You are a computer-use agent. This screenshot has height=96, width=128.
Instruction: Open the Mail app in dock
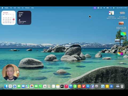(x=23, y=86)
